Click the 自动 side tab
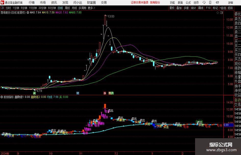 coord(238,100)
